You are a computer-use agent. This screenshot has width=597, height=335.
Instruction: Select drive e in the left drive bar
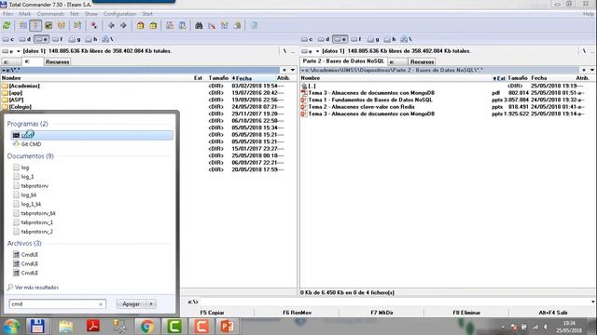41,39
